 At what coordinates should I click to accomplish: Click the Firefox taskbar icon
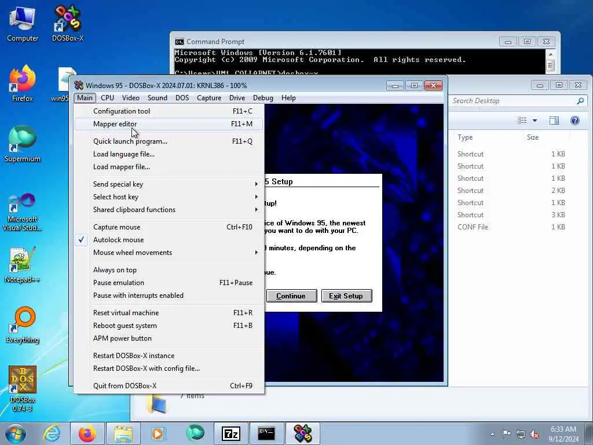click(87, 433)
